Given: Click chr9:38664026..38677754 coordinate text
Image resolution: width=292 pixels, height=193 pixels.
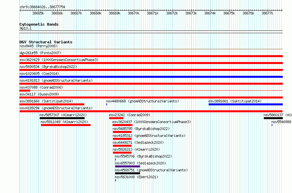Looking at the screenshot, I should pos(42,7).
